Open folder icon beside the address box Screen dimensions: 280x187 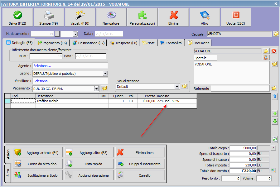click(x=274, y=64)
